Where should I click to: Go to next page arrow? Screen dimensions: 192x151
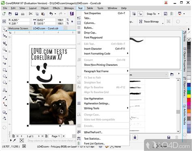pyautogui.click(x=39, y=136)
